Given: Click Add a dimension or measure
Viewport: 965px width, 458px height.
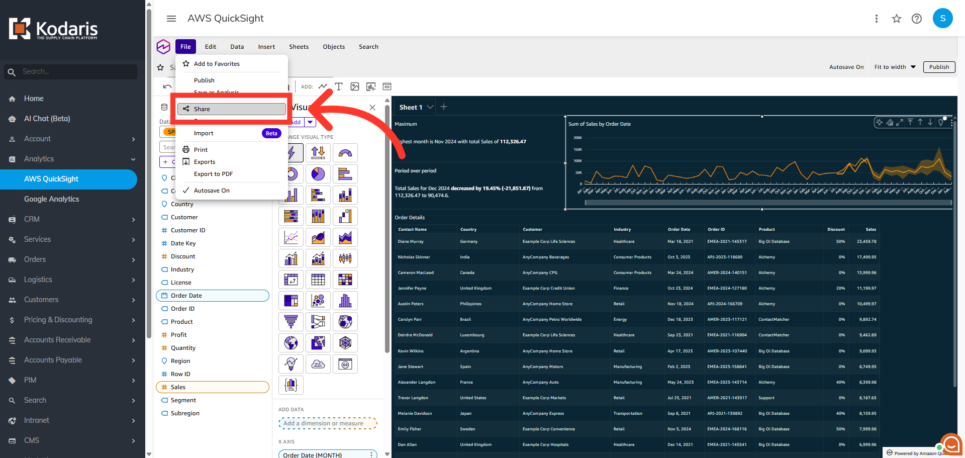Looking at the screenshot, I should pyautogui.click(x=328, y=423).
